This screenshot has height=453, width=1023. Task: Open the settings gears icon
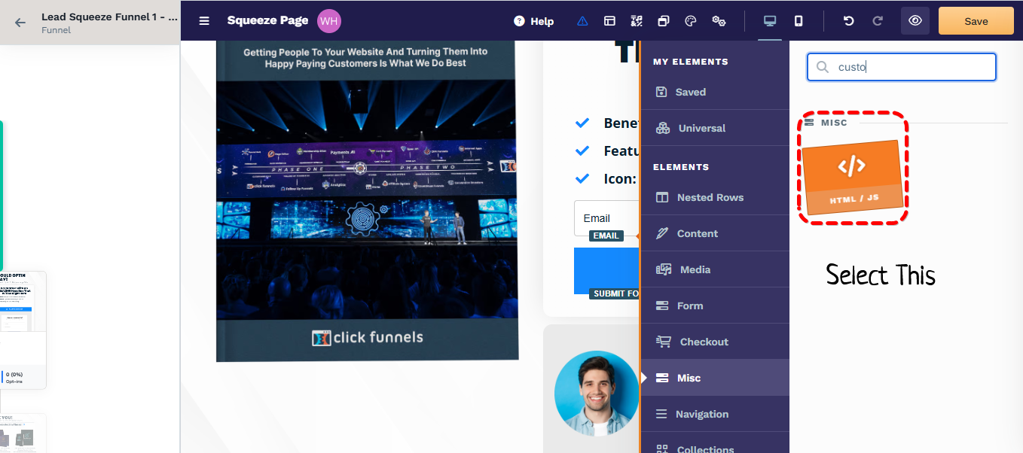pos(719,21)
